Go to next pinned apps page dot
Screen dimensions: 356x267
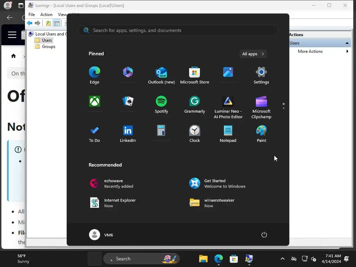[x=284, y=108]
